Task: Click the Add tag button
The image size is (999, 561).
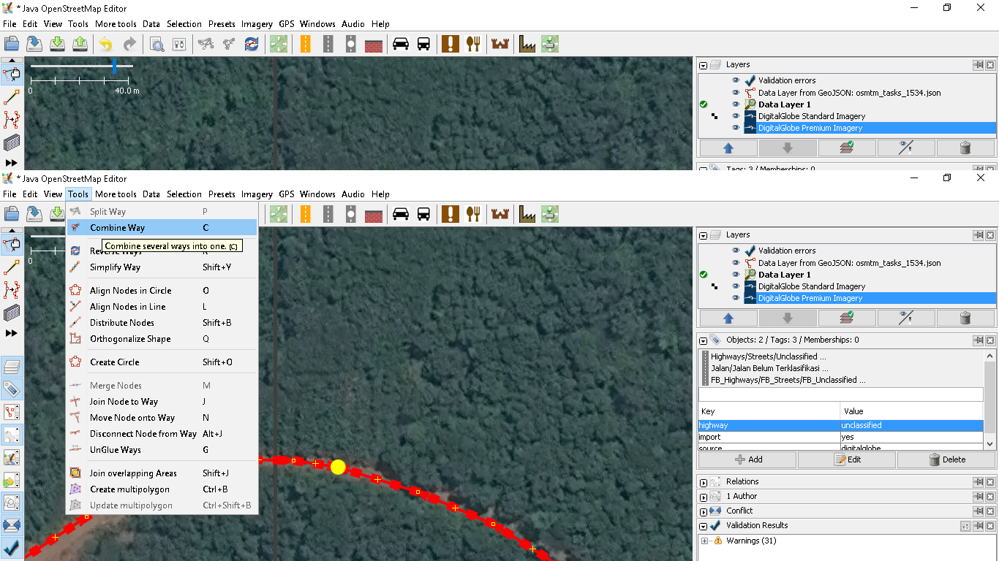Action: tap(747, 459)
